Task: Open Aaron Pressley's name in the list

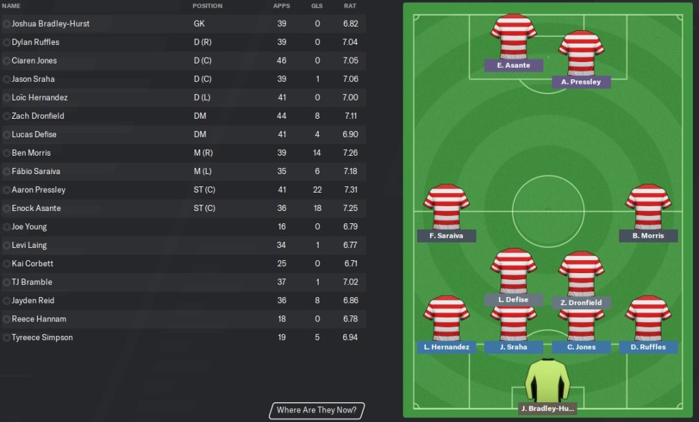Action: point(38,190)
